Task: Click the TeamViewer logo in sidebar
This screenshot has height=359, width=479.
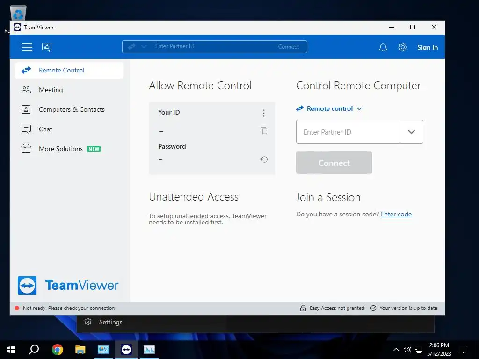Action: click(x=68, y=286)
